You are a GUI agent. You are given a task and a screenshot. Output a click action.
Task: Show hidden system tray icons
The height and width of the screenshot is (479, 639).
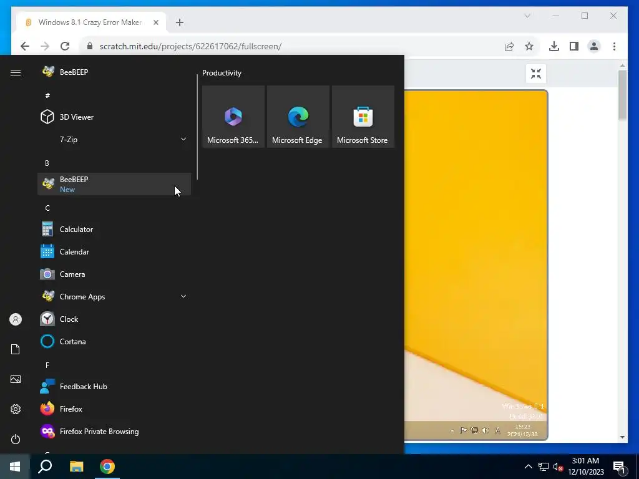click(x=528, y=467)
